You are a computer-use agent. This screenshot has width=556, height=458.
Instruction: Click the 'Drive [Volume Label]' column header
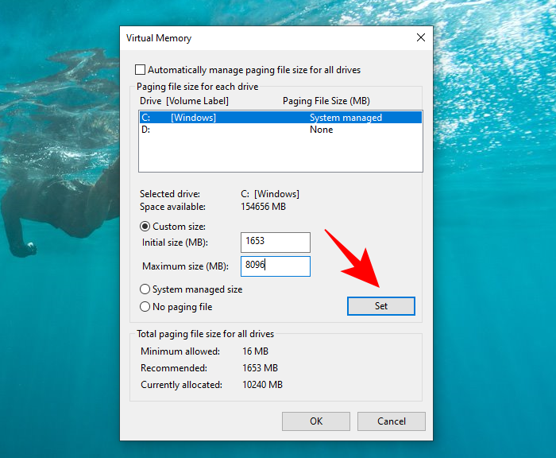tap(184, 101)
